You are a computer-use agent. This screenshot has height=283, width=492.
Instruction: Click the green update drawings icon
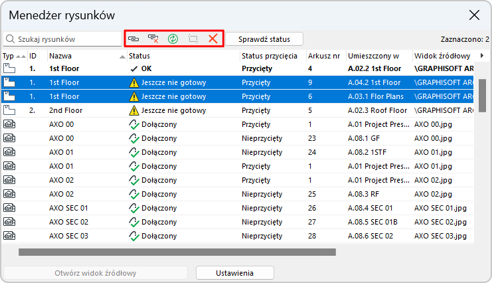pyautogui.click(x=173, y=39)
